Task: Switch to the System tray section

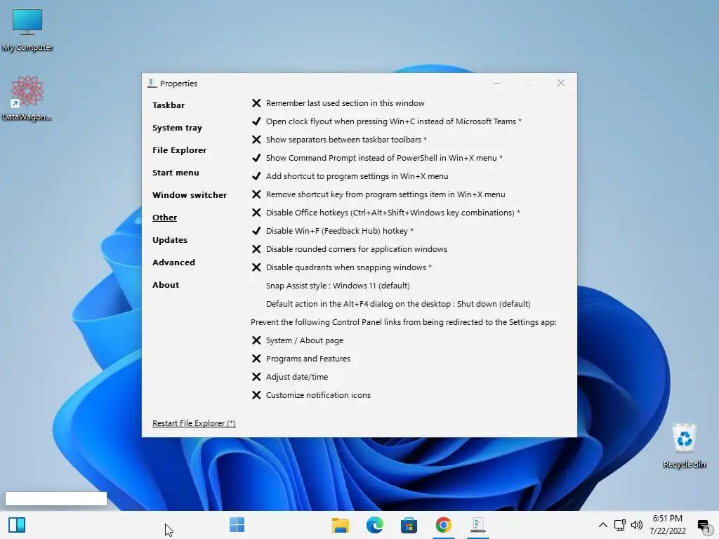Action: (177, 128)
